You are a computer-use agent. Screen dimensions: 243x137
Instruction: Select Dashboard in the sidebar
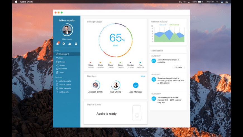[67, 54]
